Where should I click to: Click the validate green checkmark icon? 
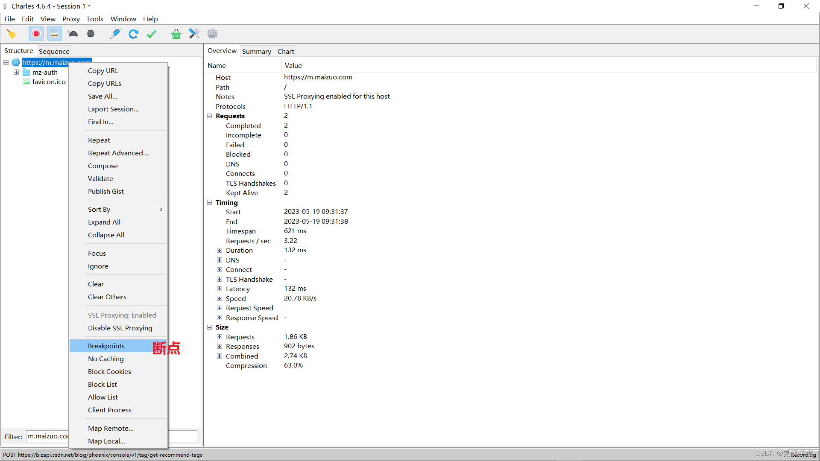pyautogui.click(x=152, y=34)
